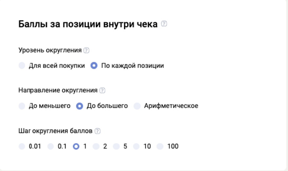The width and height of the screenshot is (288, 171).
Task: Choose "До большего" rounding direction
Action: (x=79, y=106)
